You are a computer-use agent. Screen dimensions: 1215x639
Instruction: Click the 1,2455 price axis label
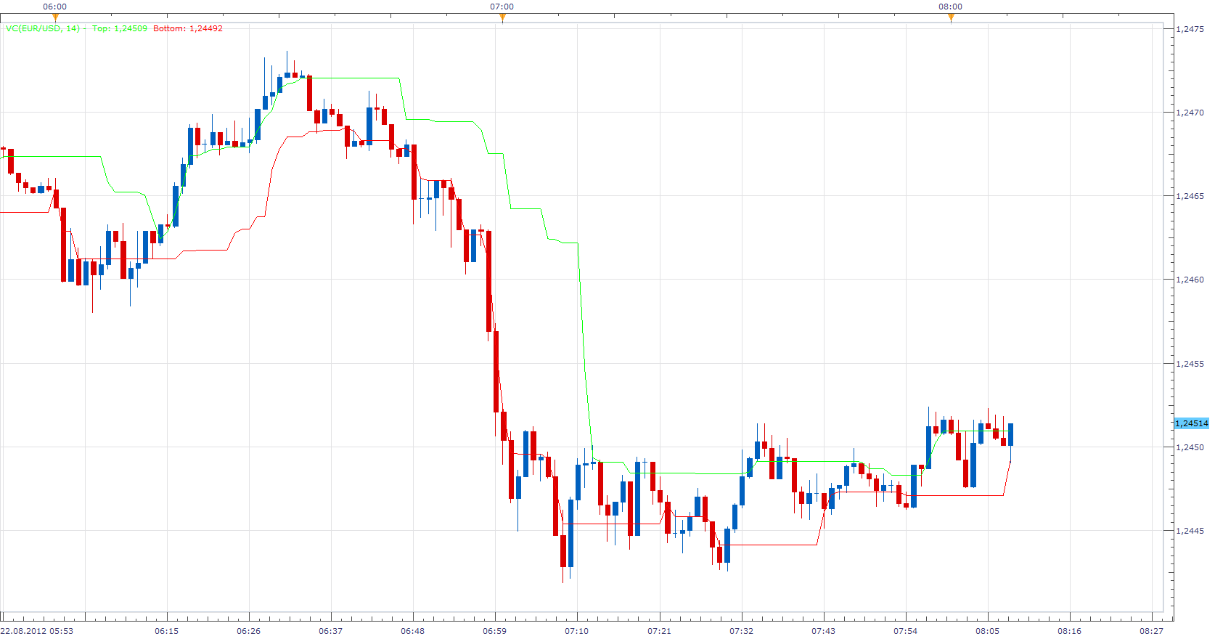(x=1190, y=364)
